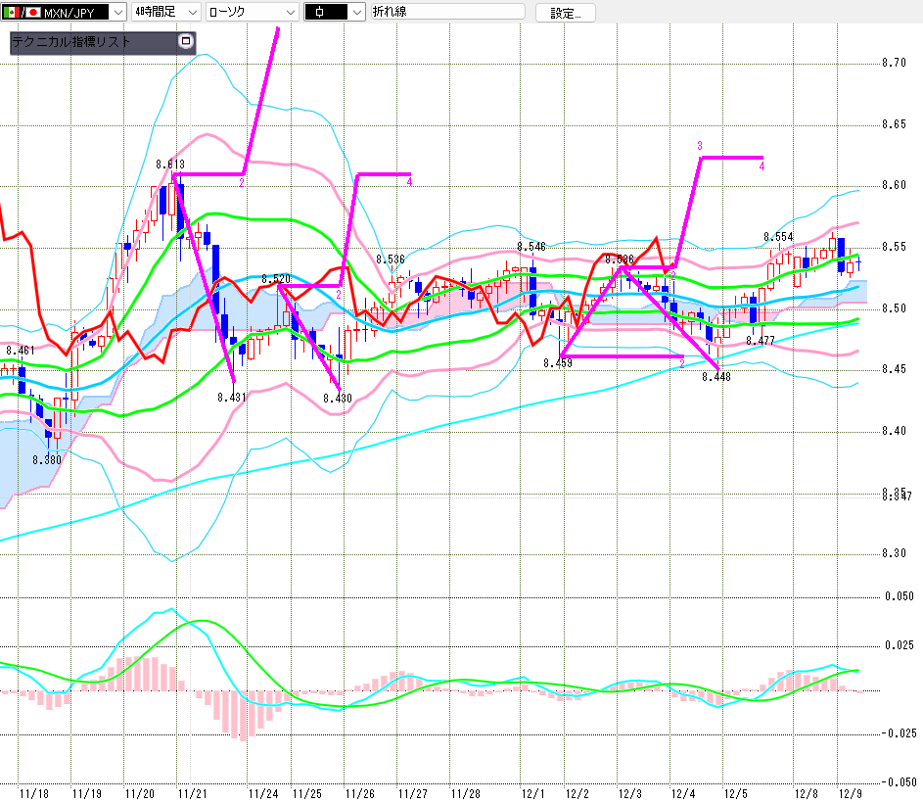The height and width of the screenshot is (803, 923).
Task: Select the 8.613 high price label
Action: click(170, 165)
